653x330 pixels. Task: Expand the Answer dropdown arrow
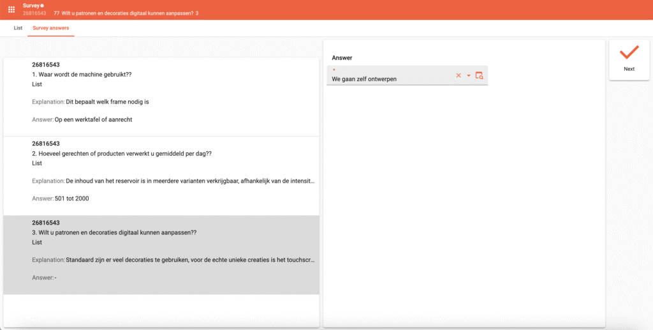pos(469,76)
